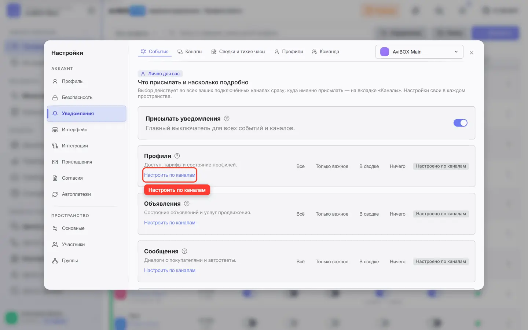528x330 pixels.
Task: Select Уведомления in the settings sidebar
Action: click(x=87, y=114)
